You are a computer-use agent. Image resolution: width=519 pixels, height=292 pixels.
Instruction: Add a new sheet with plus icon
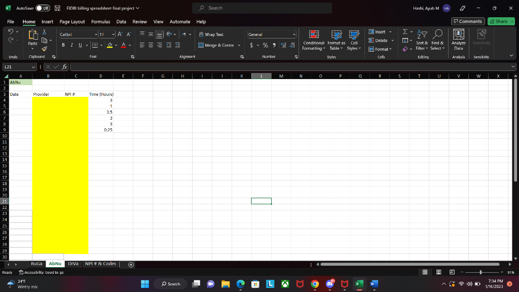131,265
